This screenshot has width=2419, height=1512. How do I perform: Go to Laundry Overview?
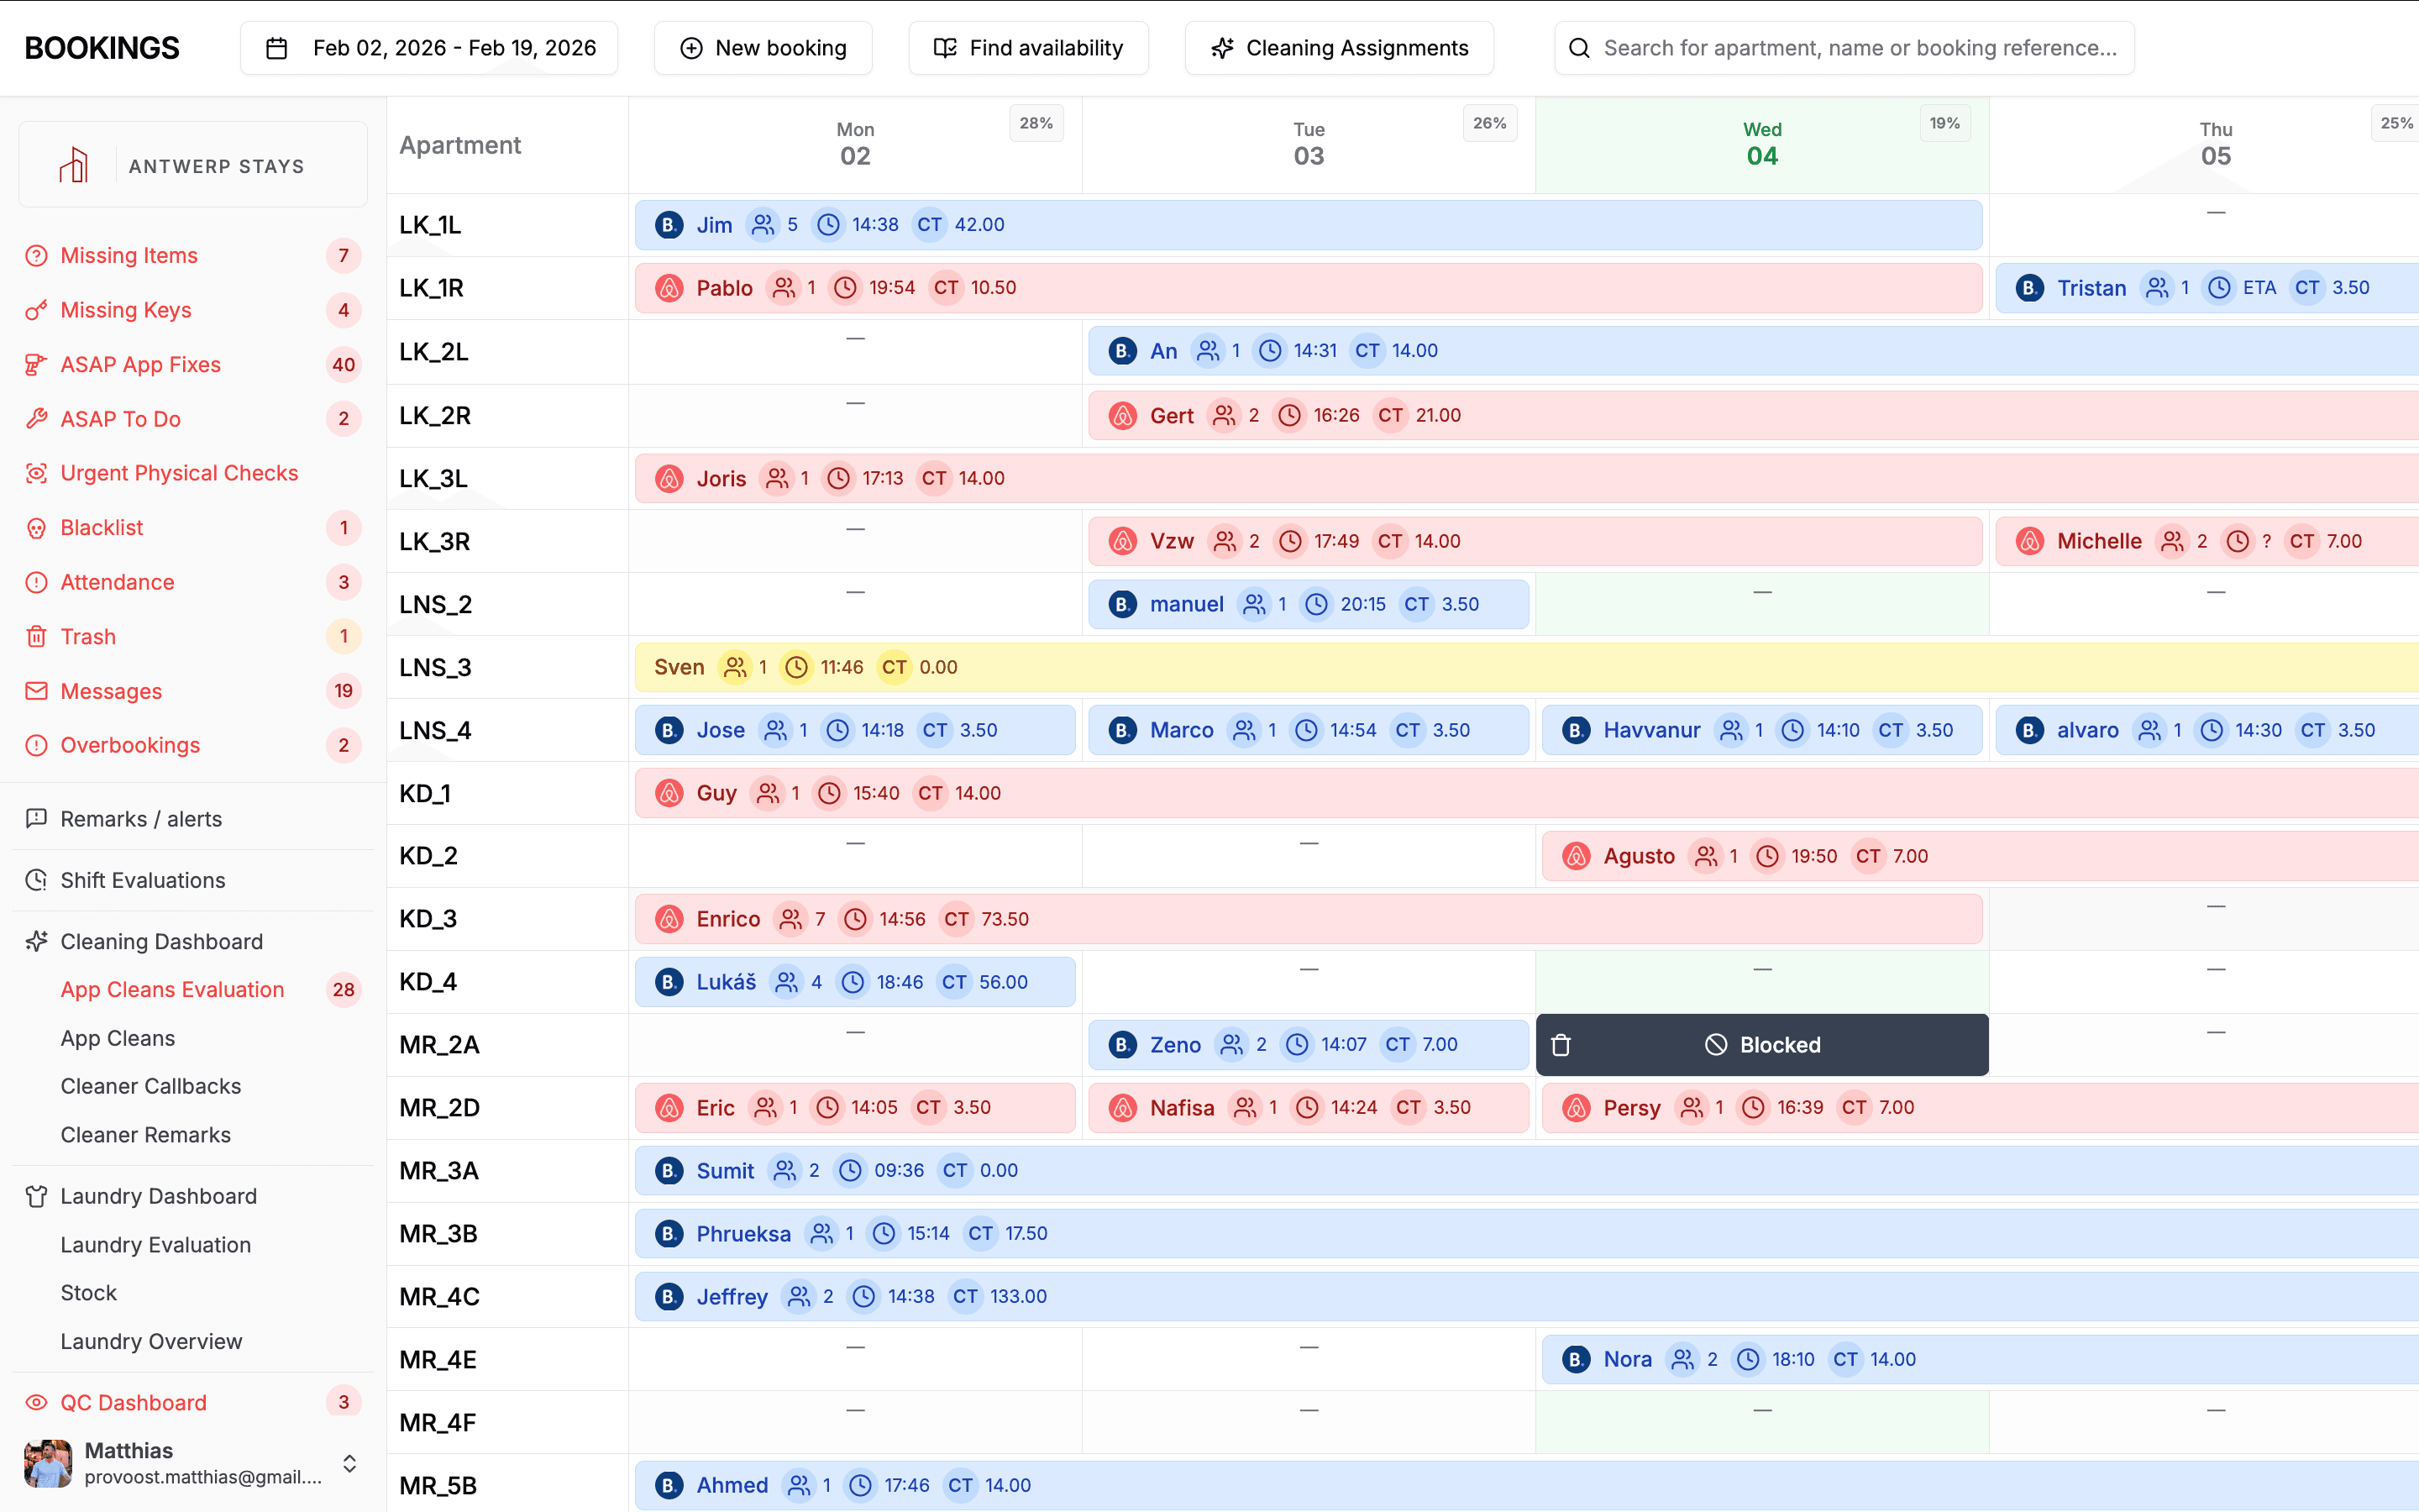tap(151, 1341)
